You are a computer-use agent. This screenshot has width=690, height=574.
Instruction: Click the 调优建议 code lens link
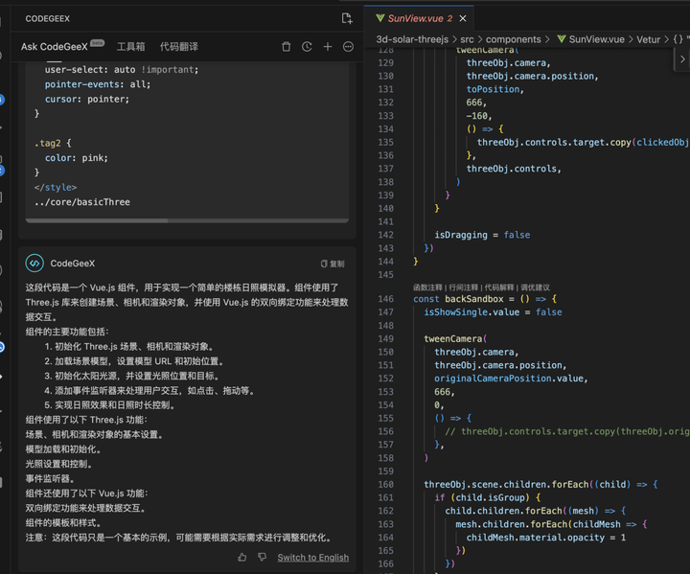click(535, 287)
